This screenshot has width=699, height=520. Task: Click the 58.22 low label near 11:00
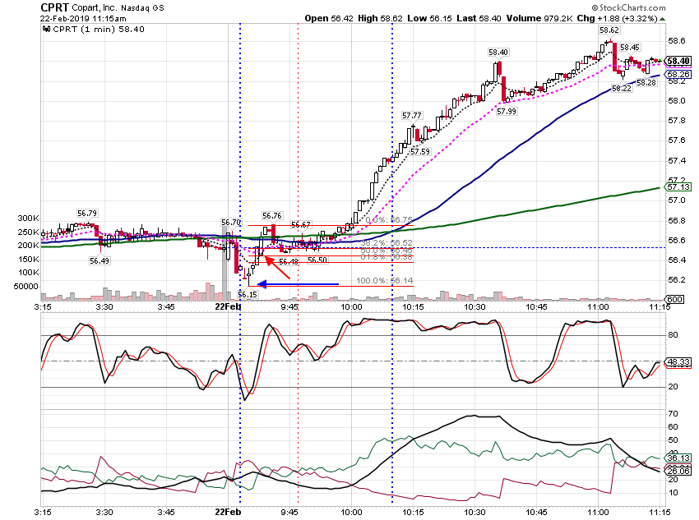622,88
